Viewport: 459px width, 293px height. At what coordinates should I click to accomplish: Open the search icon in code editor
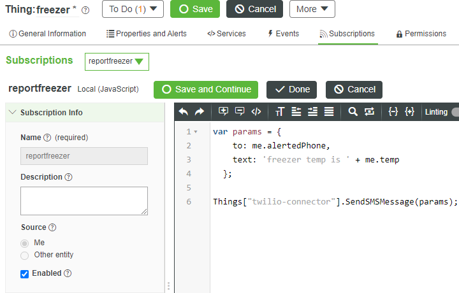pos(353,112)
